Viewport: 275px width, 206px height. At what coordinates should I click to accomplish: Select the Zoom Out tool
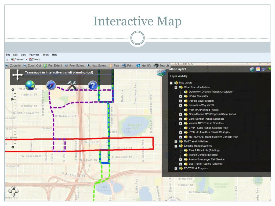(x=32, y=65)
